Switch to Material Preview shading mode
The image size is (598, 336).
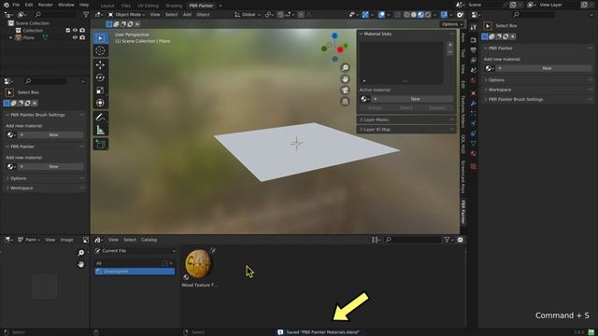[420, 15]
